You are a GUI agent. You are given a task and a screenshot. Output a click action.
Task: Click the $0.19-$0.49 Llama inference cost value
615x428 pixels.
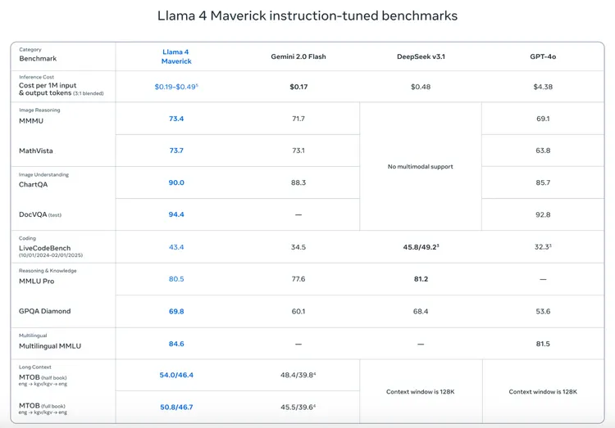pos(175,86)
